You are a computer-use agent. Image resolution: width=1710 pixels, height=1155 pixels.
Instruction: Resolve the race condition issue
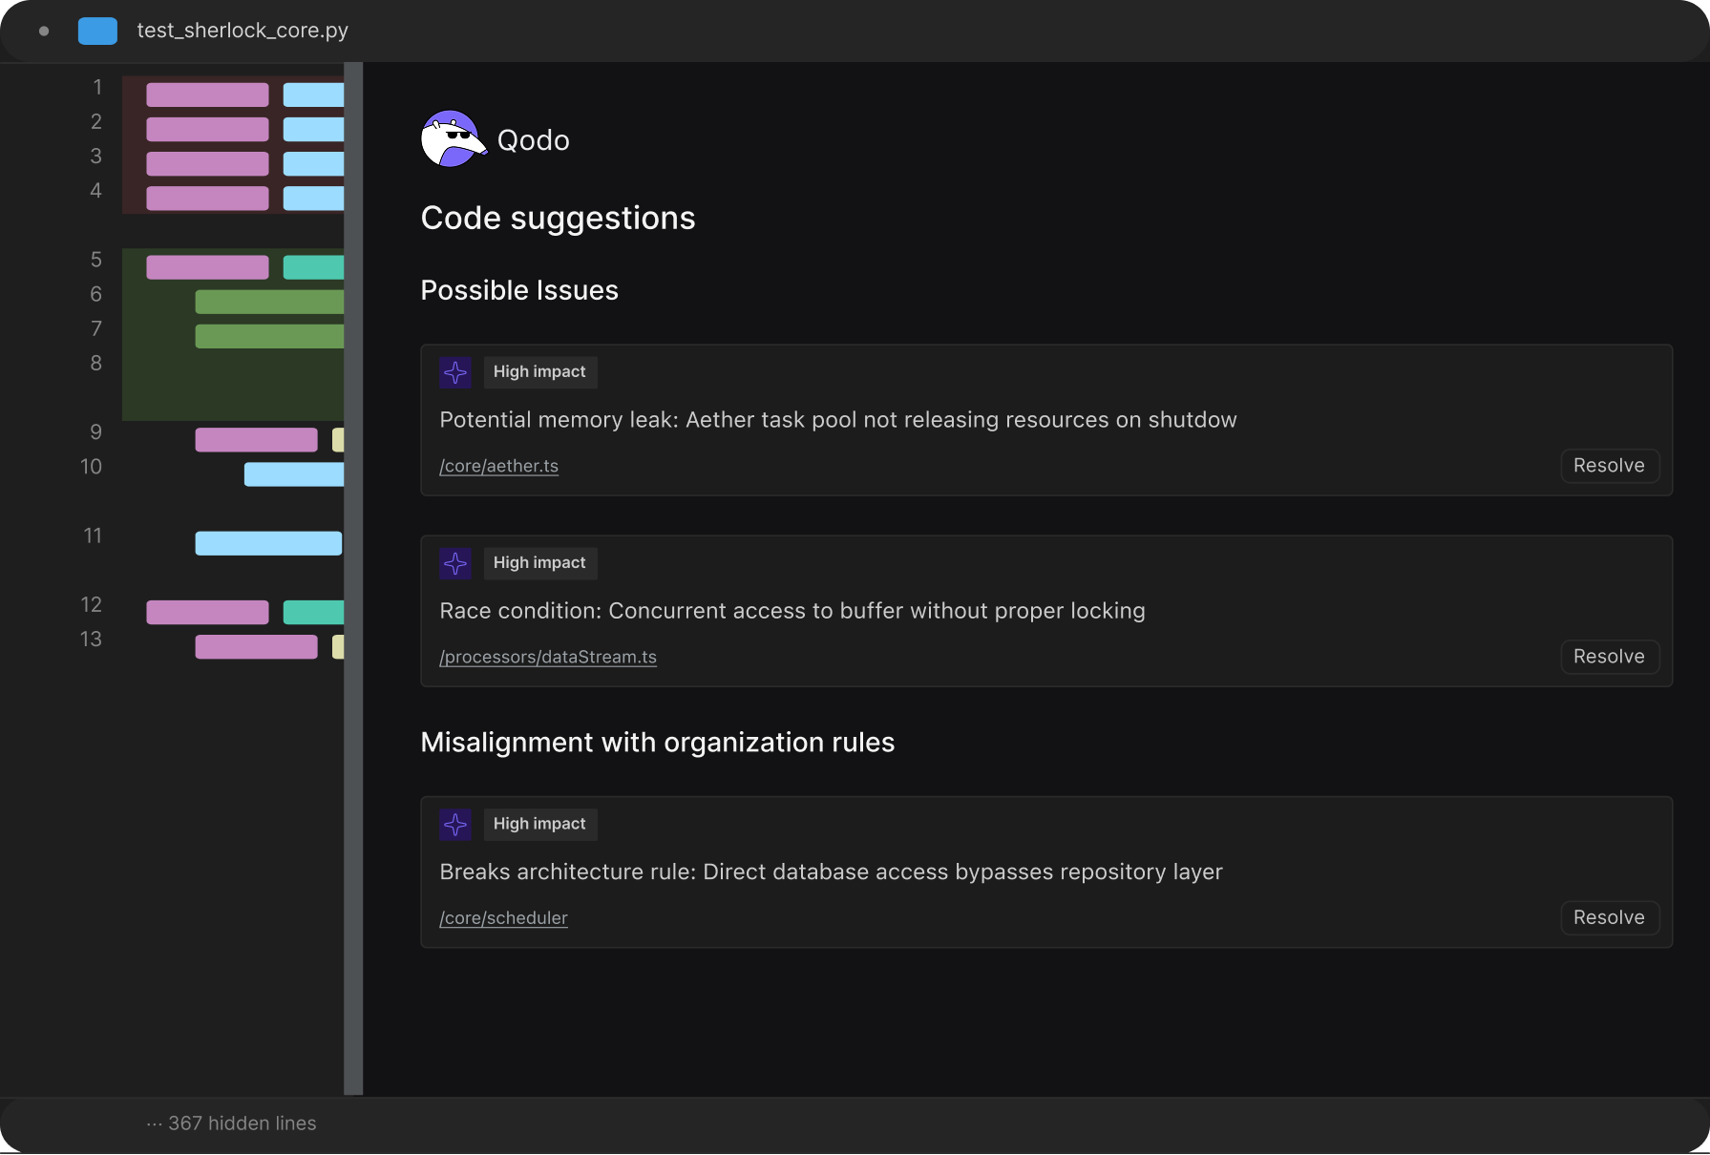point(1609,657)
